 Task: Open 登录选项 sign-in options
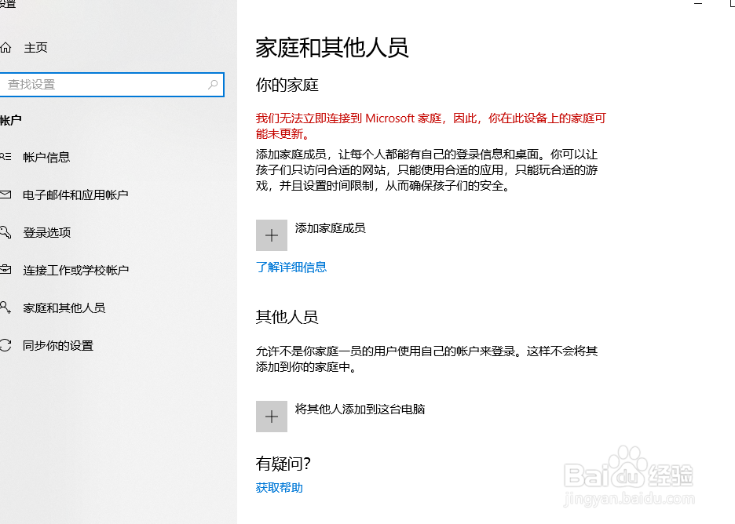coord(47,232)
